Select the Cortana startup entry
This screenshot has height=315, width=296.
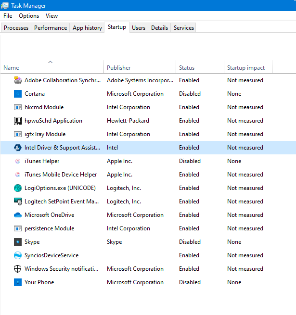click(x=35, y=94)
